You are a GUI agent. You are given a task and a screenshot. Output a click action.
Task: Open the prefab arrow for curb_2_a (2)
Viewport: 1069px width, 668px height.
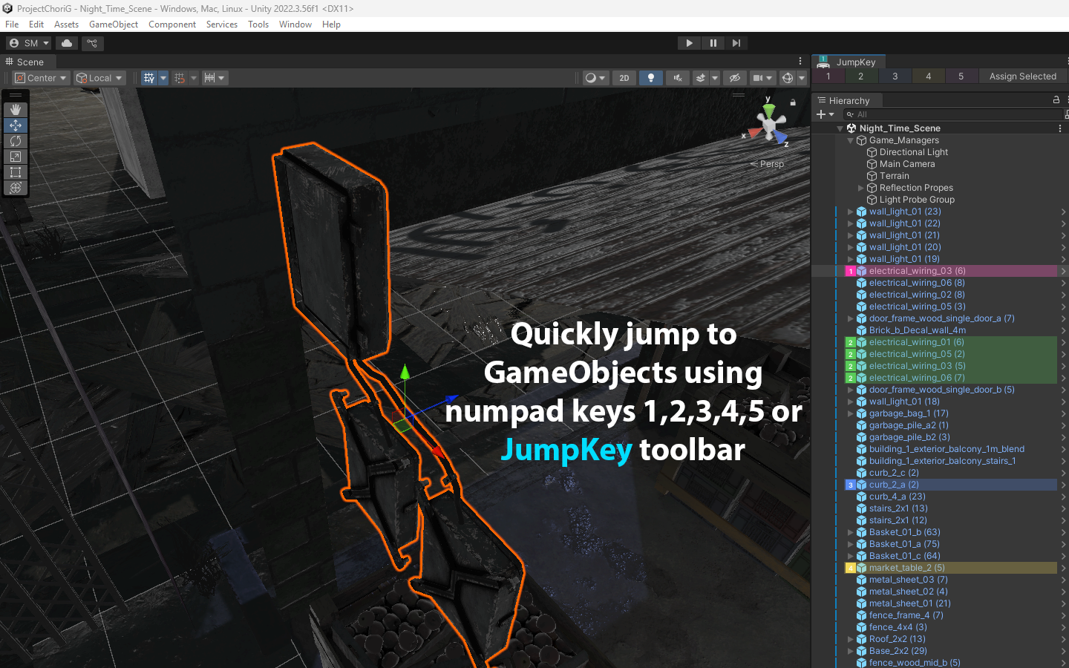pos(1064,485)
